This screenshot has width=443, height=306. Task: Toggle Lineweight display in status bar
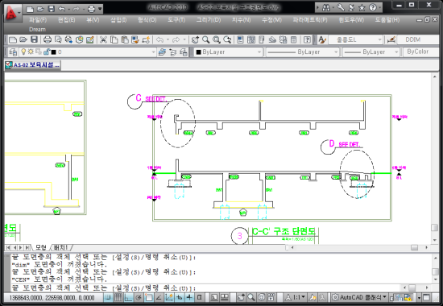click(x=189, y=297)
